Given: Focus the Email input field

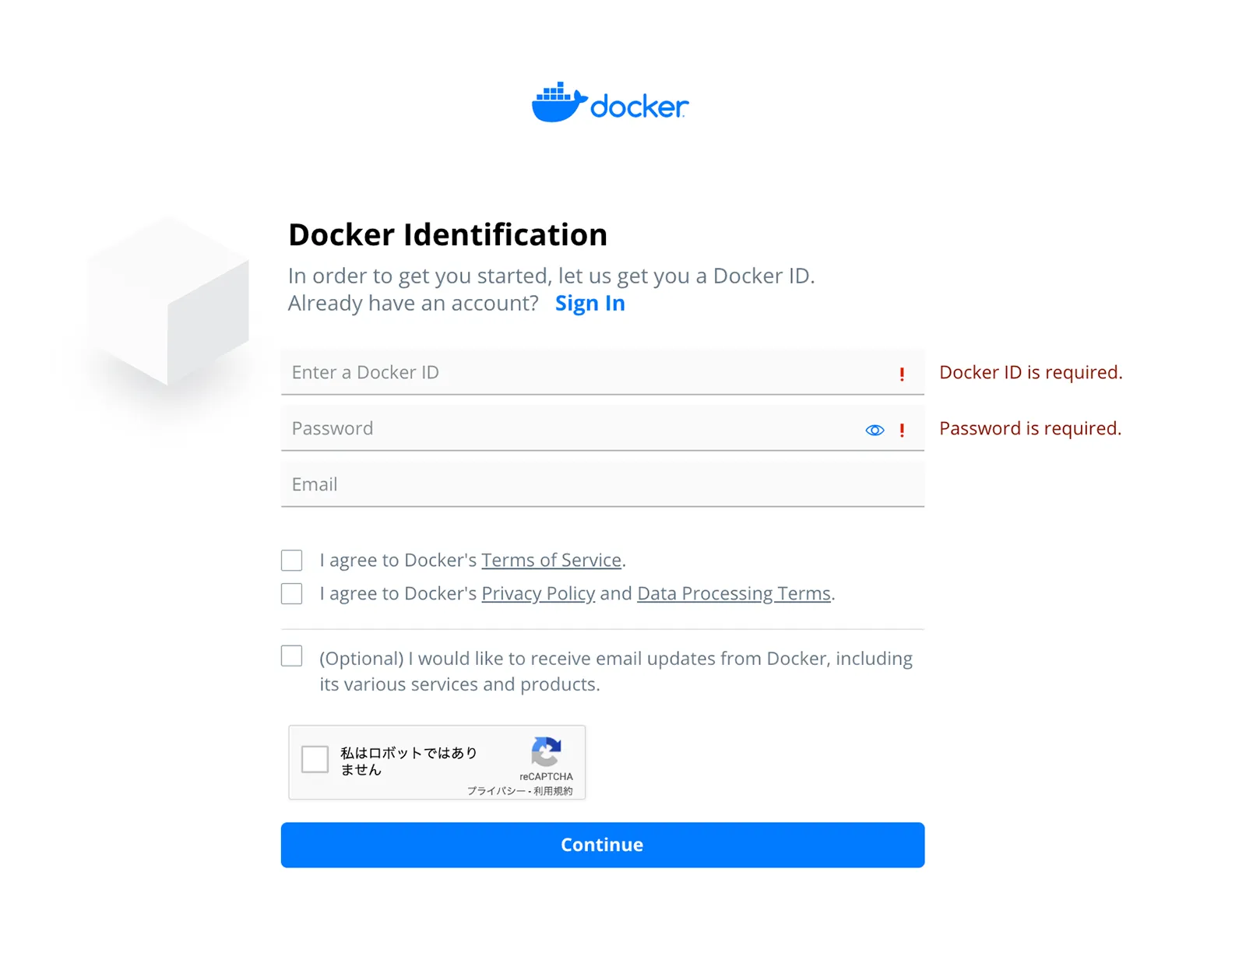Looking at the screenshot, I should pyautogui.click(x=603, y=484).
